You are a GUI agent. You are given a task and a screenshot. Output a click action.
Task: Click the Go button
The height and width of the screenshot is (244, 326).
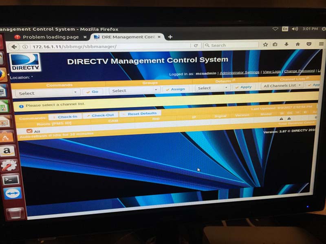click(x=93, y=91)
